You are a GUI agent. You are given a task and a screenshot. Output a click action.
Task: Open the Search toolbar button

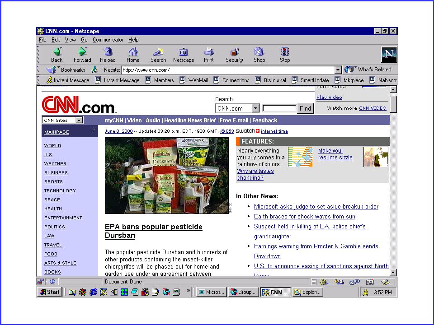(158, 55)
